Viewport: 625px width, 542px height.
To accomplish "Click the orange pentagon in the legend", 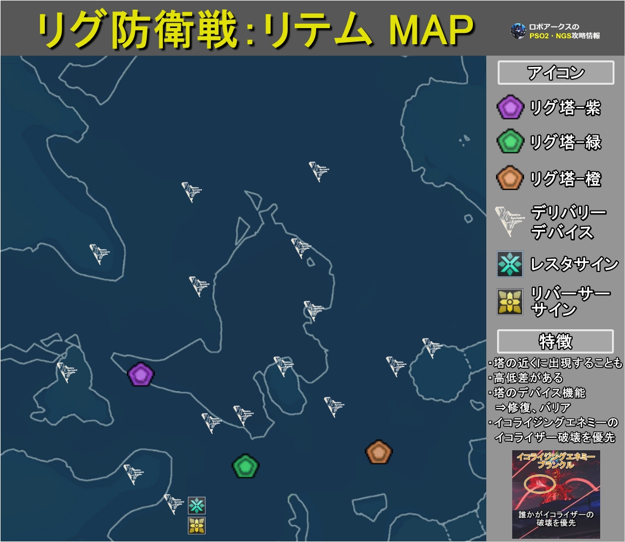I will coord(510,178).
